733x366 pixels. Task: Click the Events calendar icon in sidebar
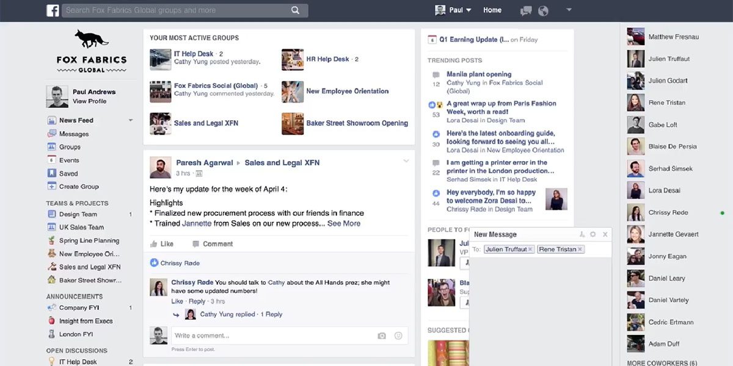tap(52, 160)
